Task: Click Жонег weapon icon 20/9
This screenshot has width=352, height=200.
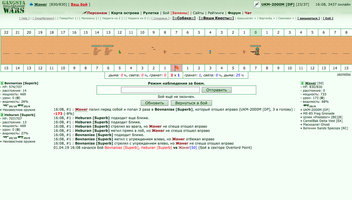Action: [309, 106]
